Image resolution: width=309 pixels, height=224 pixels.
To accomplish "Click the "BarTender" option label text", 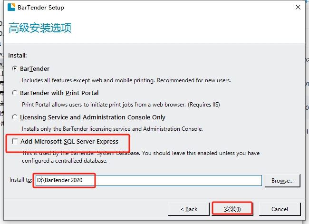I will 35,68.
